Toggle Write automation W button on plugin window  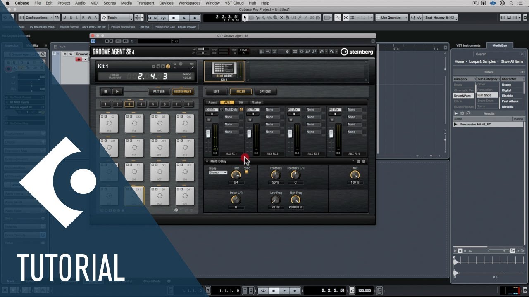pos(111,41)
